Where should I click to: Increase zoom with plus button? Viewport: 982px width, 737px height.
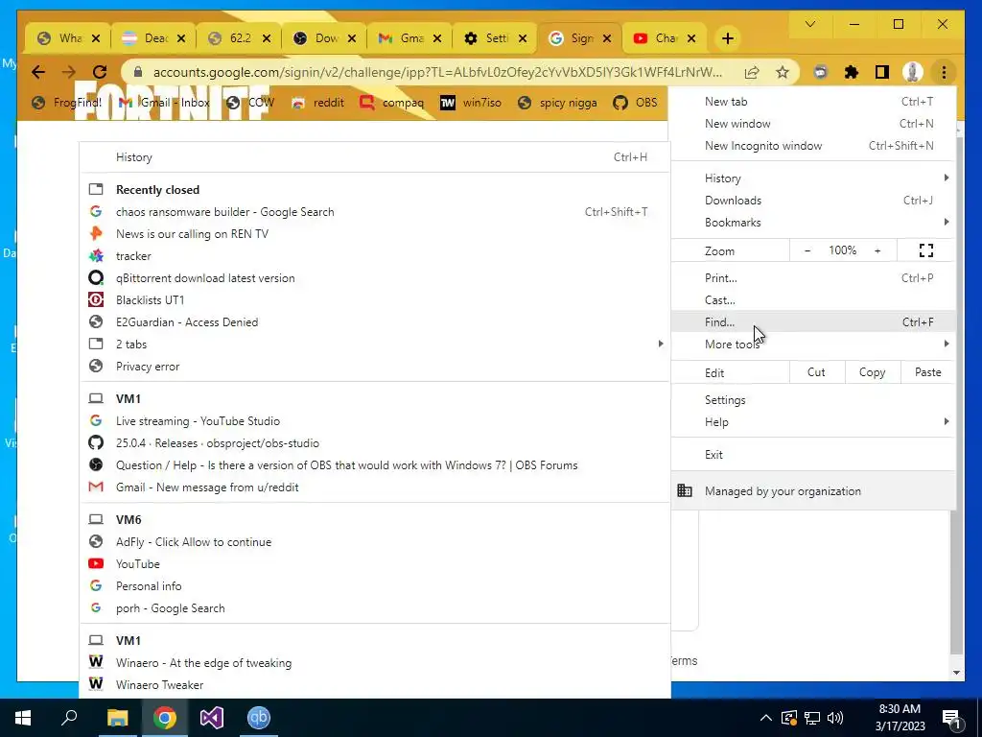pos(877,250)
